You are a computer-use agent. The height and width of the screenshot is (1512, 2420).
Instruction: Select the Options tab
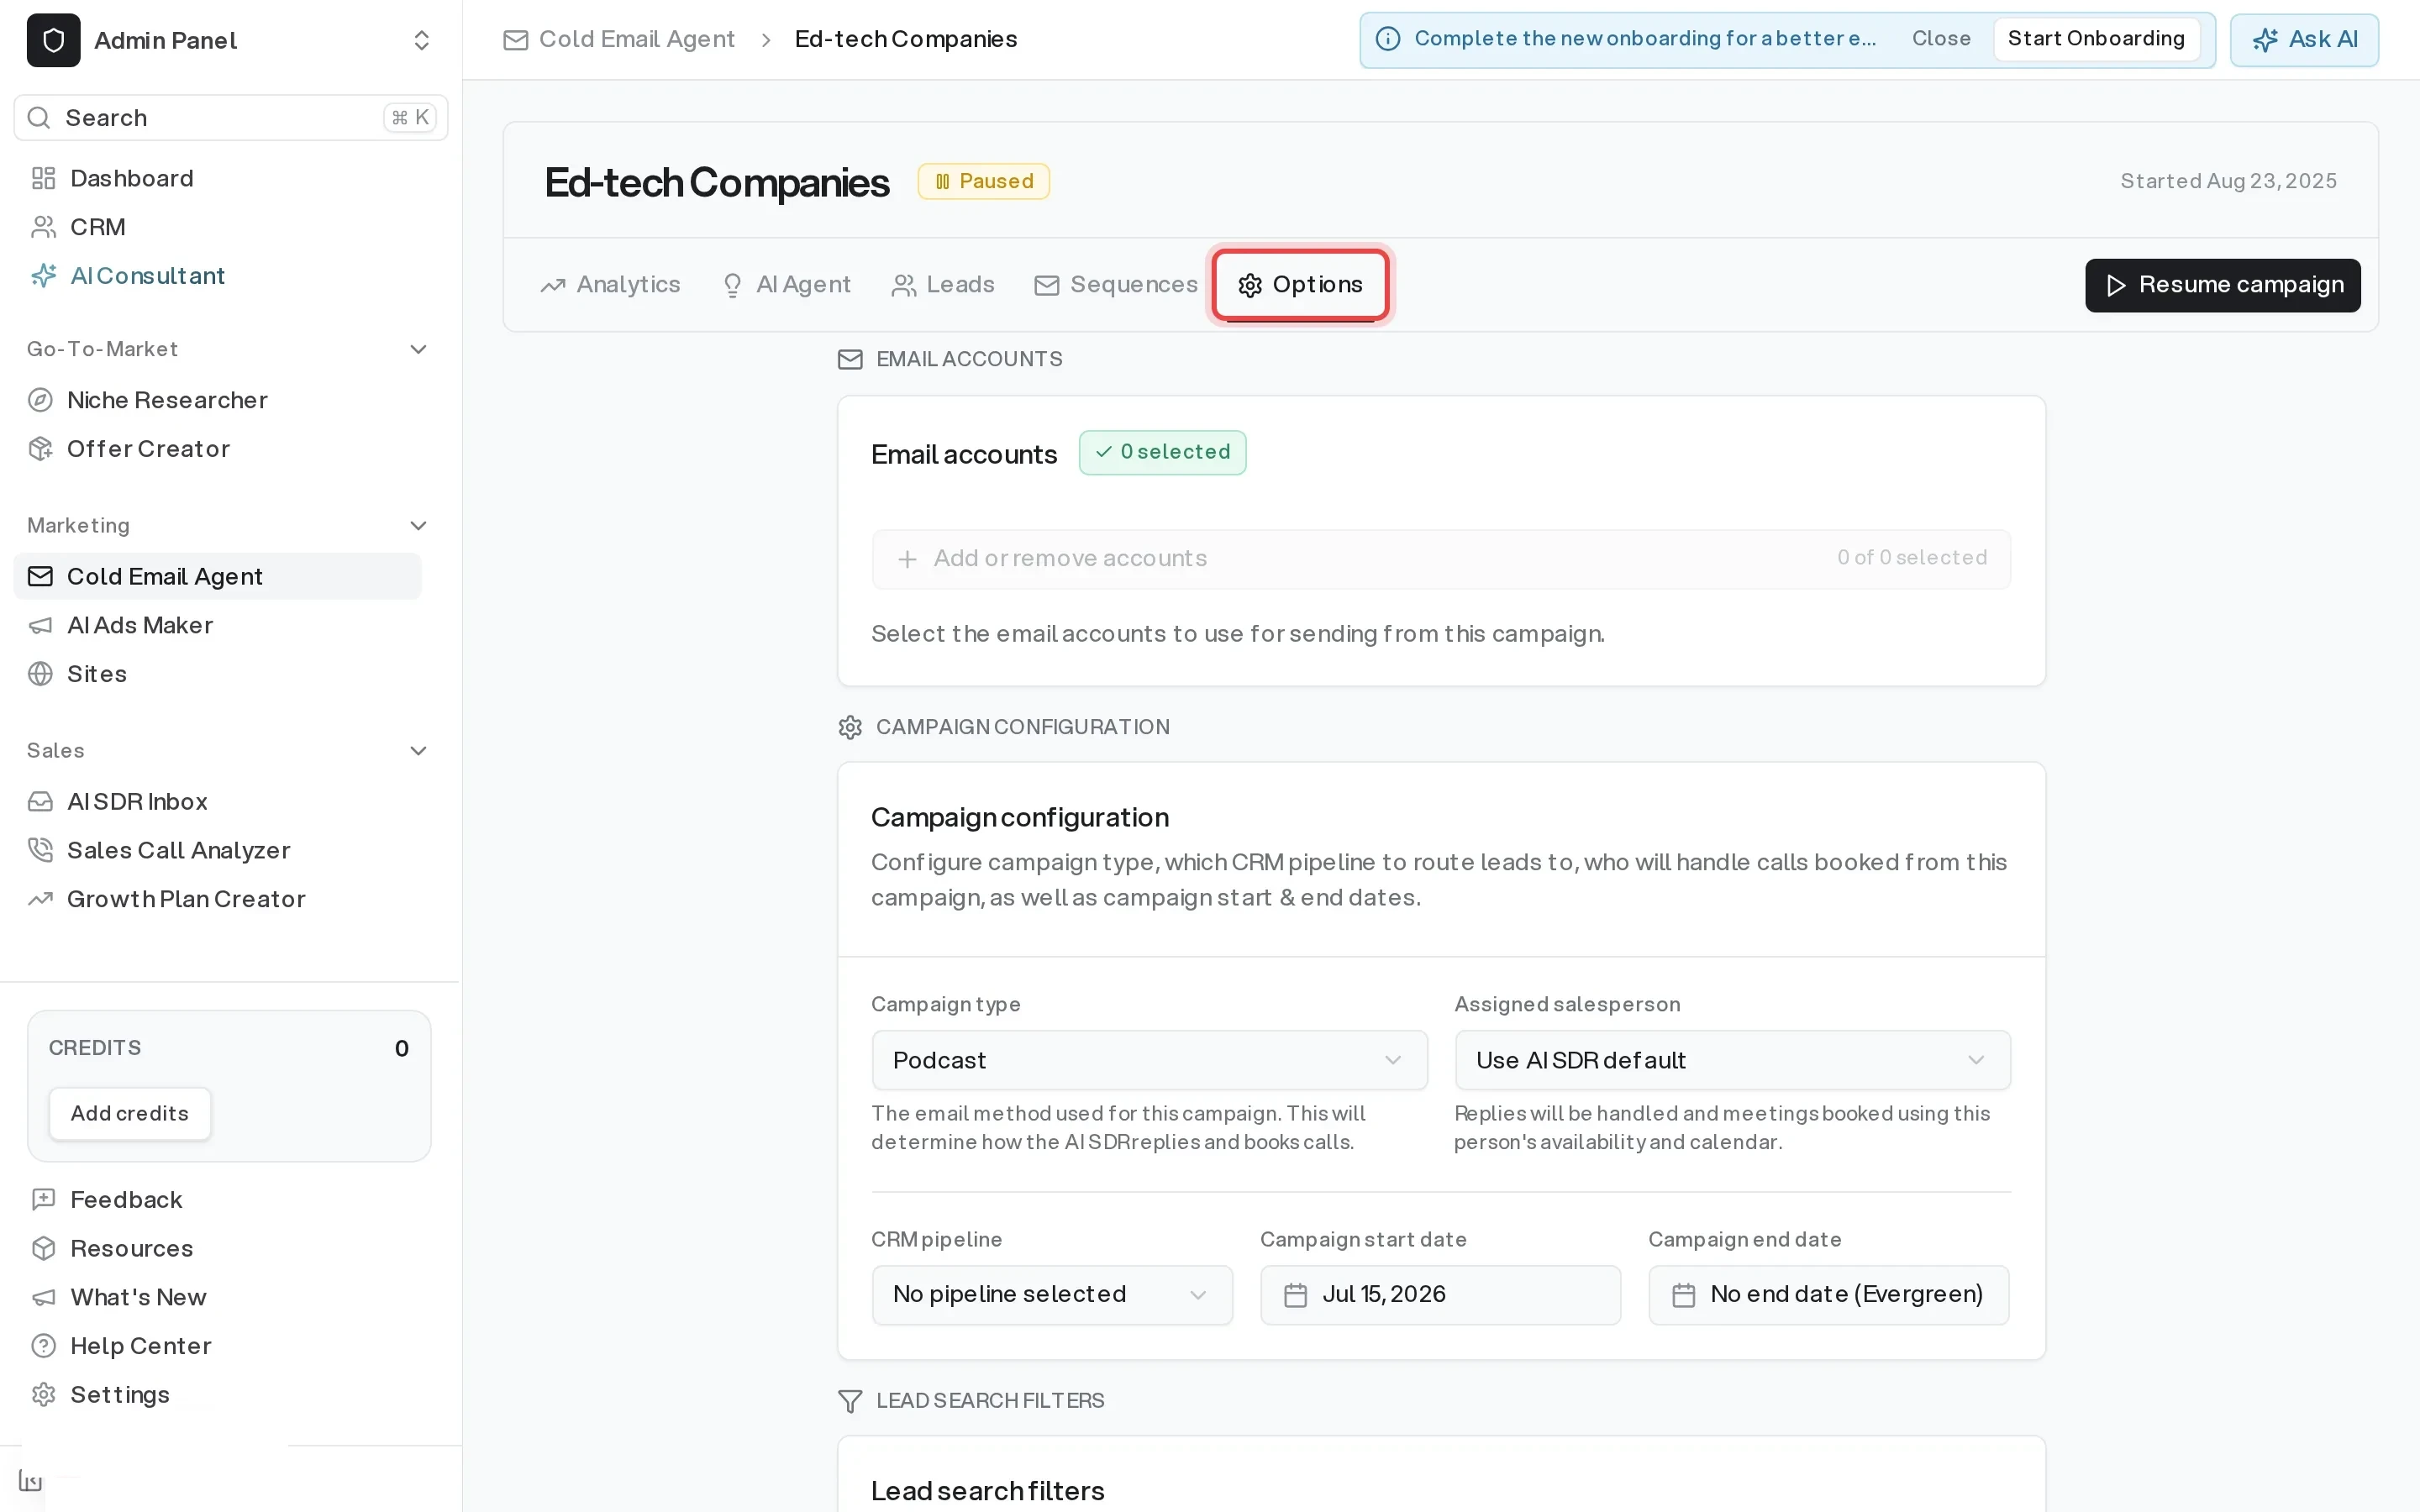[x=1300, y=285]
